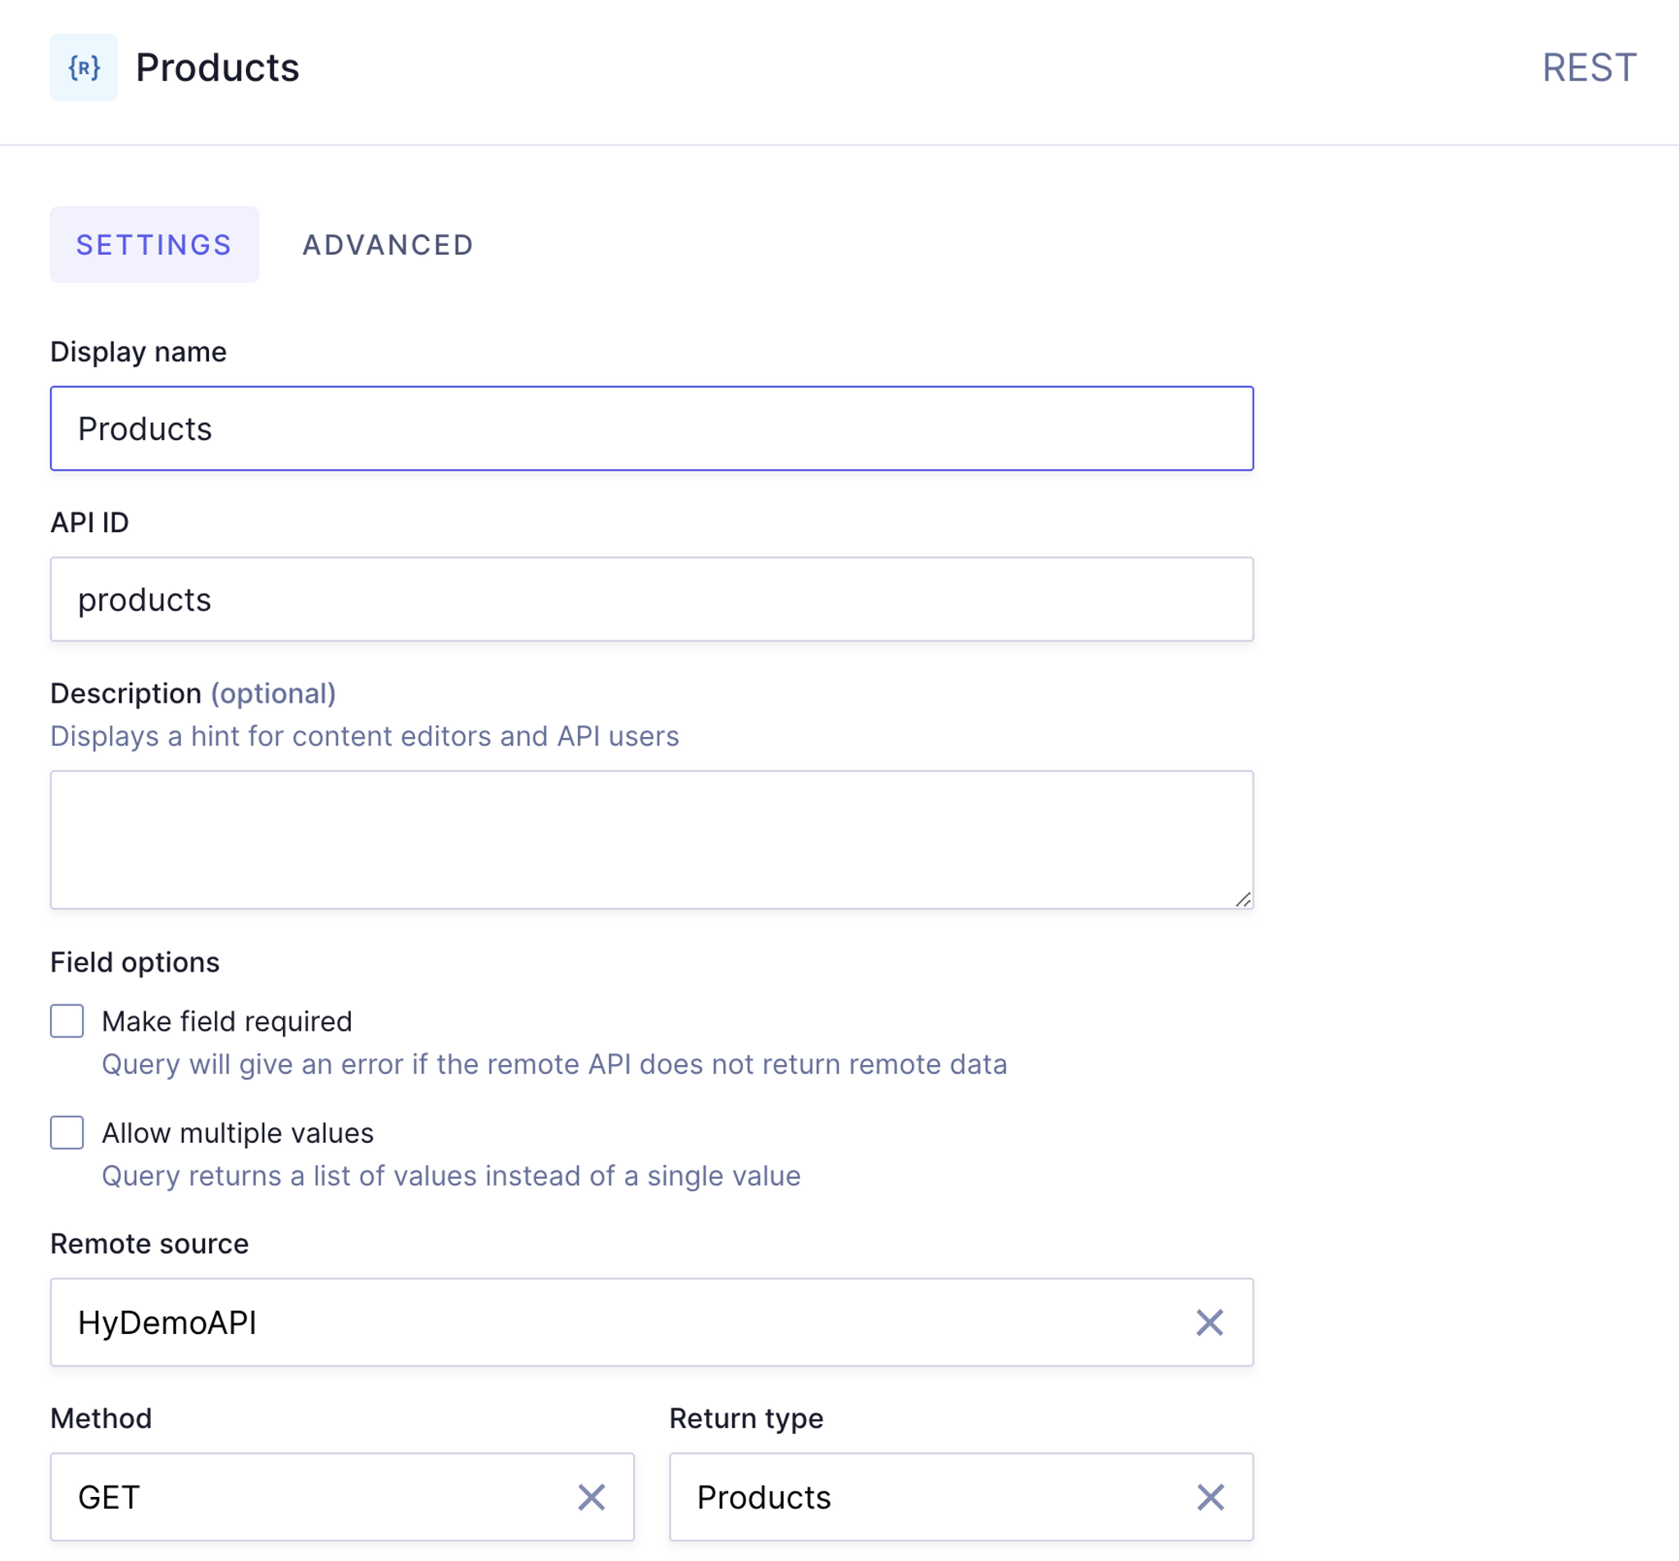
Task: Clear the GET method selection
Action: click(591, 1498)
